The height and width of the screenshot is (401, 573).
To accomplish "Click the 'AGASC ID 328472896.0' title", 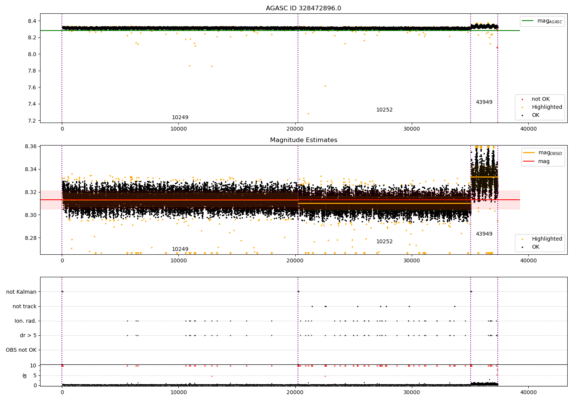I will tap(303, 8).
